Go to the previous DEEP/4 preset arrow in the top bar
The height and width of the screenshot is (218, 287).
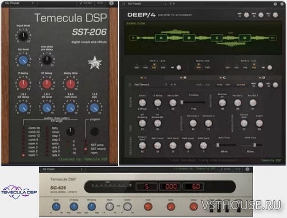point(170,3)
